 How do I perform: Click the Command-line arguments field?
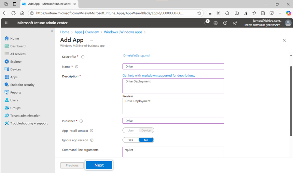click(x=173, y=152)
